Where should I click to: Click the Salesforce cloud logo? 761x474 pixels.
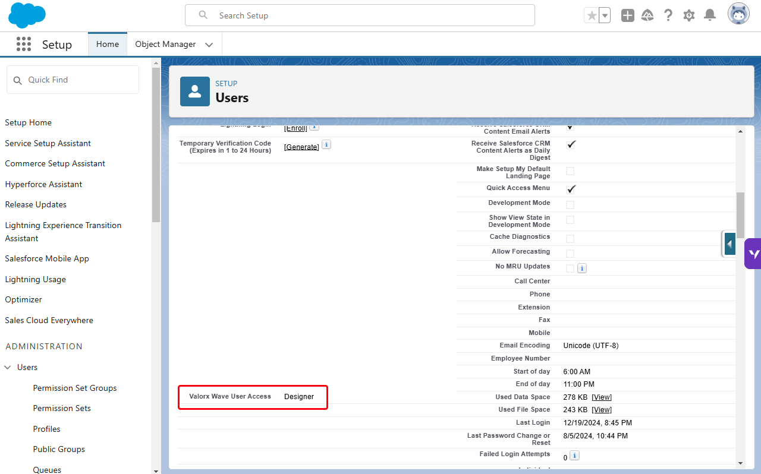pos(27,15)
